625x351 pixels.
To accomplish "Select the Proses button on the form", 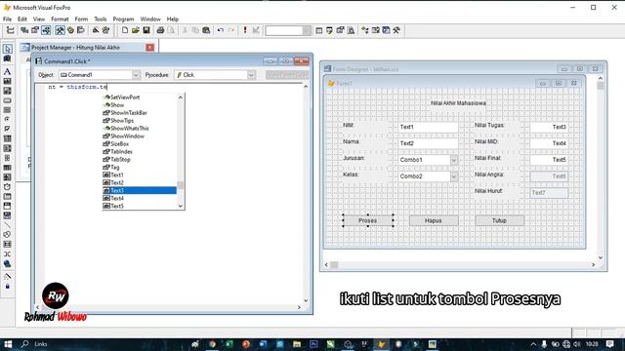I will (x=367, y=220).
